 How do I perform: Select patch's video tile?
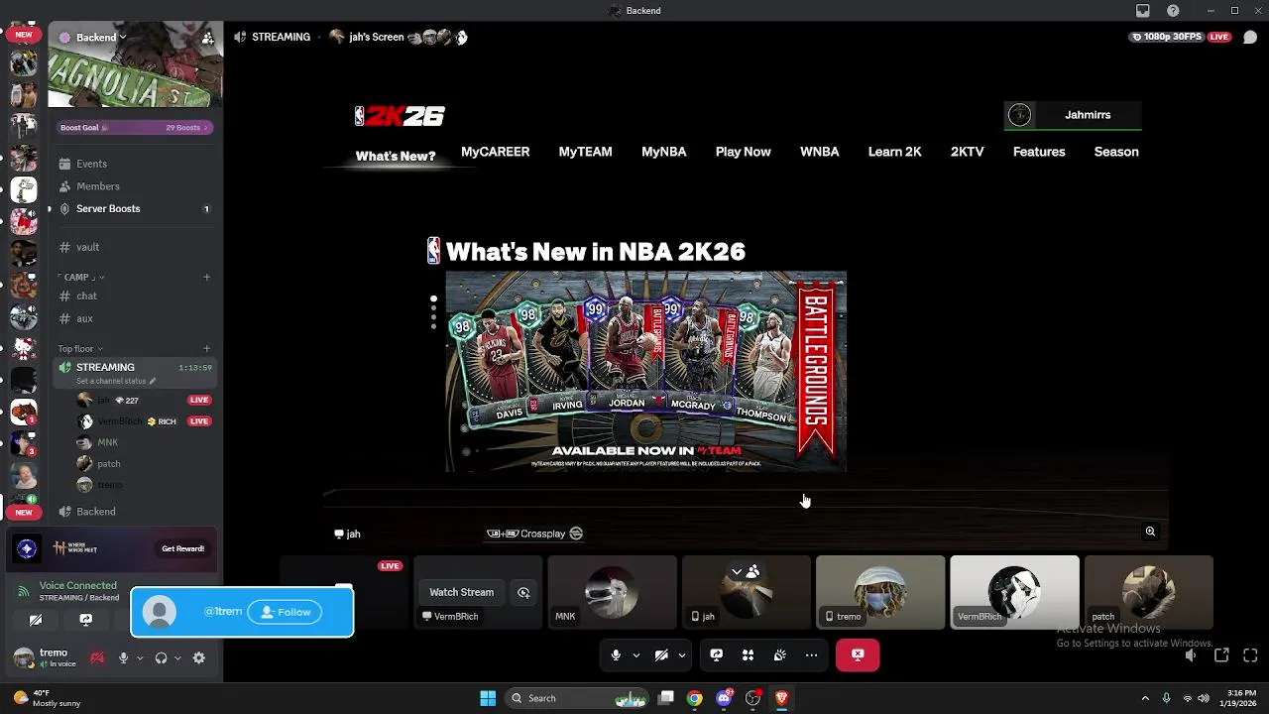1148,592
